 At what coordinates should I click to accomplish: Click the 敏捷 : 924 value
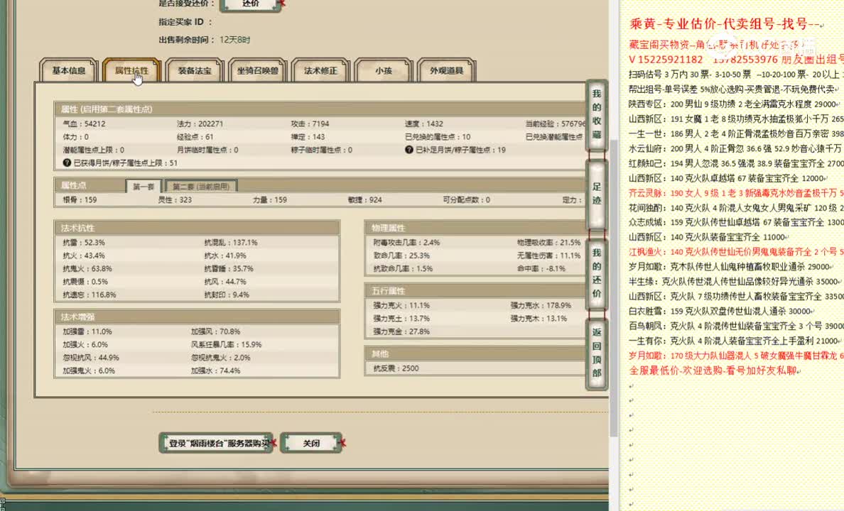point(365,199)
